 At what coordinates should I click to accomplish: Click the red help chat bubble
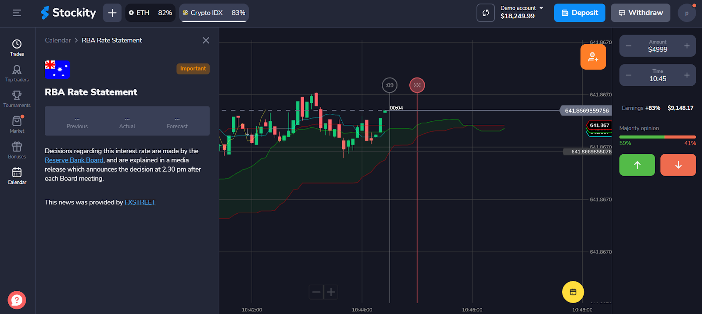coord(17,300)
